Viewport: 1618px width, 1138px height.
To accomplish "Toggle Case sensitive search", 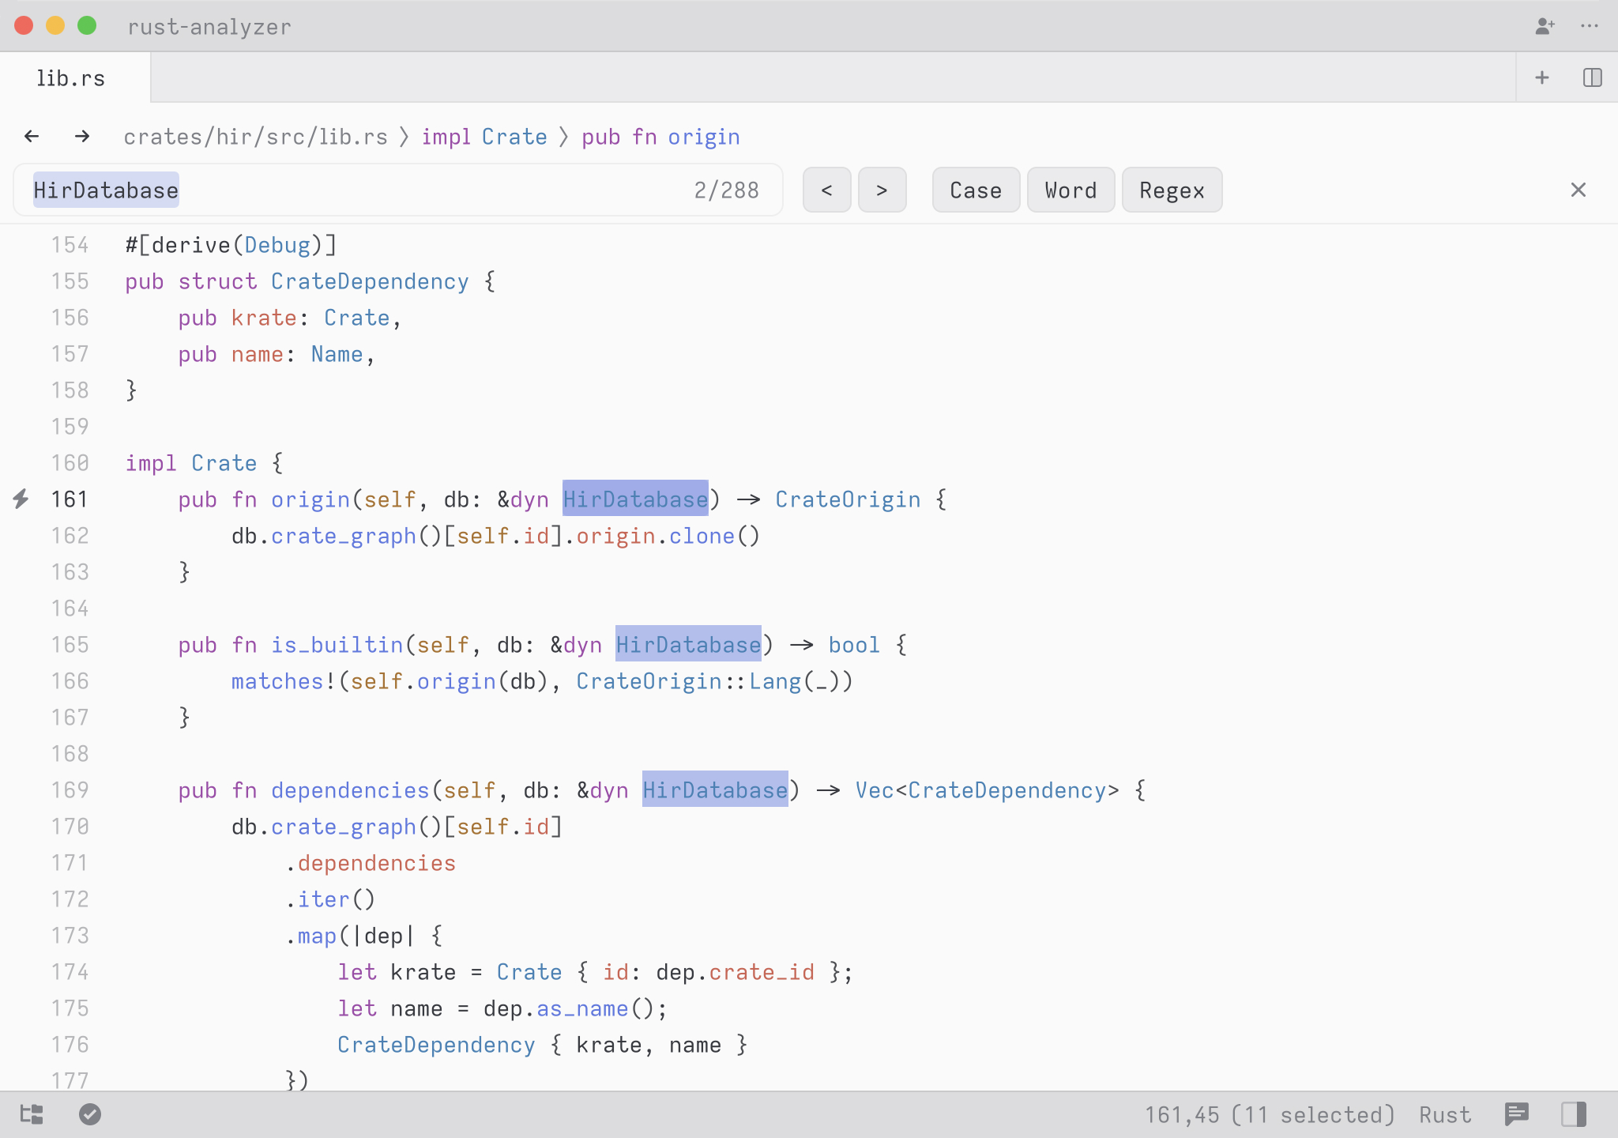I will tap(976, 190).
